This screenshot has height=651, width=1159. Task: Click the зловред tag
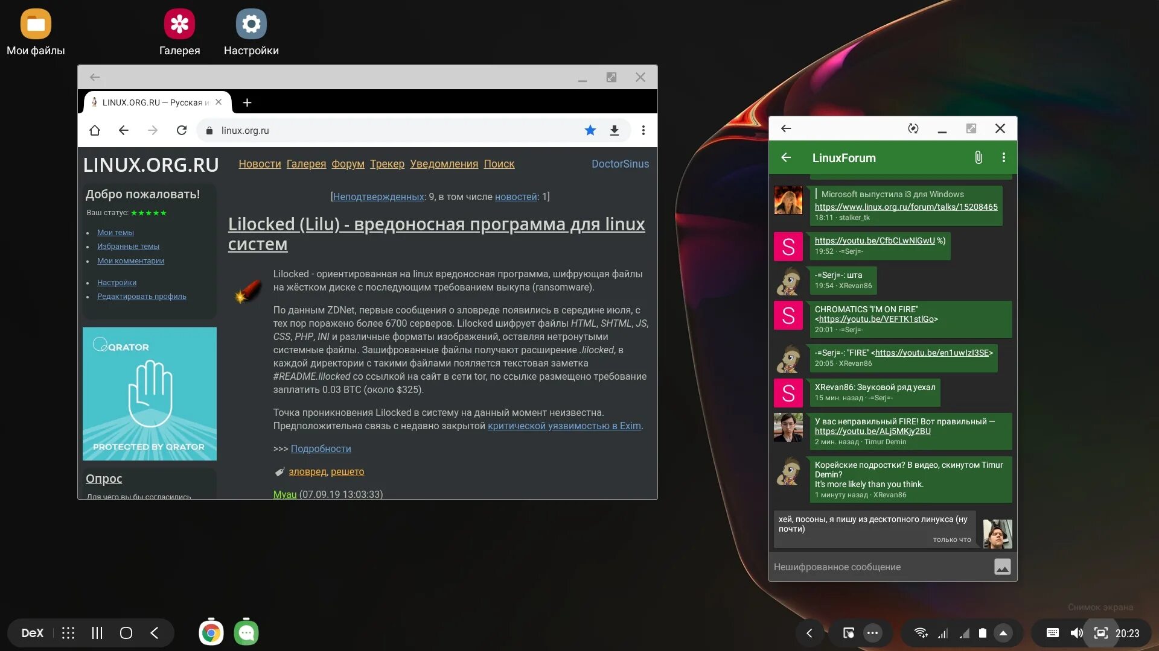point(307,472)
